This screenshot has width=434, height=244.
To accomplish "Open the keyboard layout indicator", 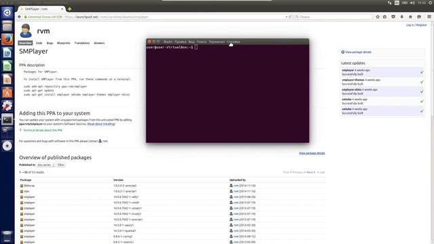I will coord(397,3).
